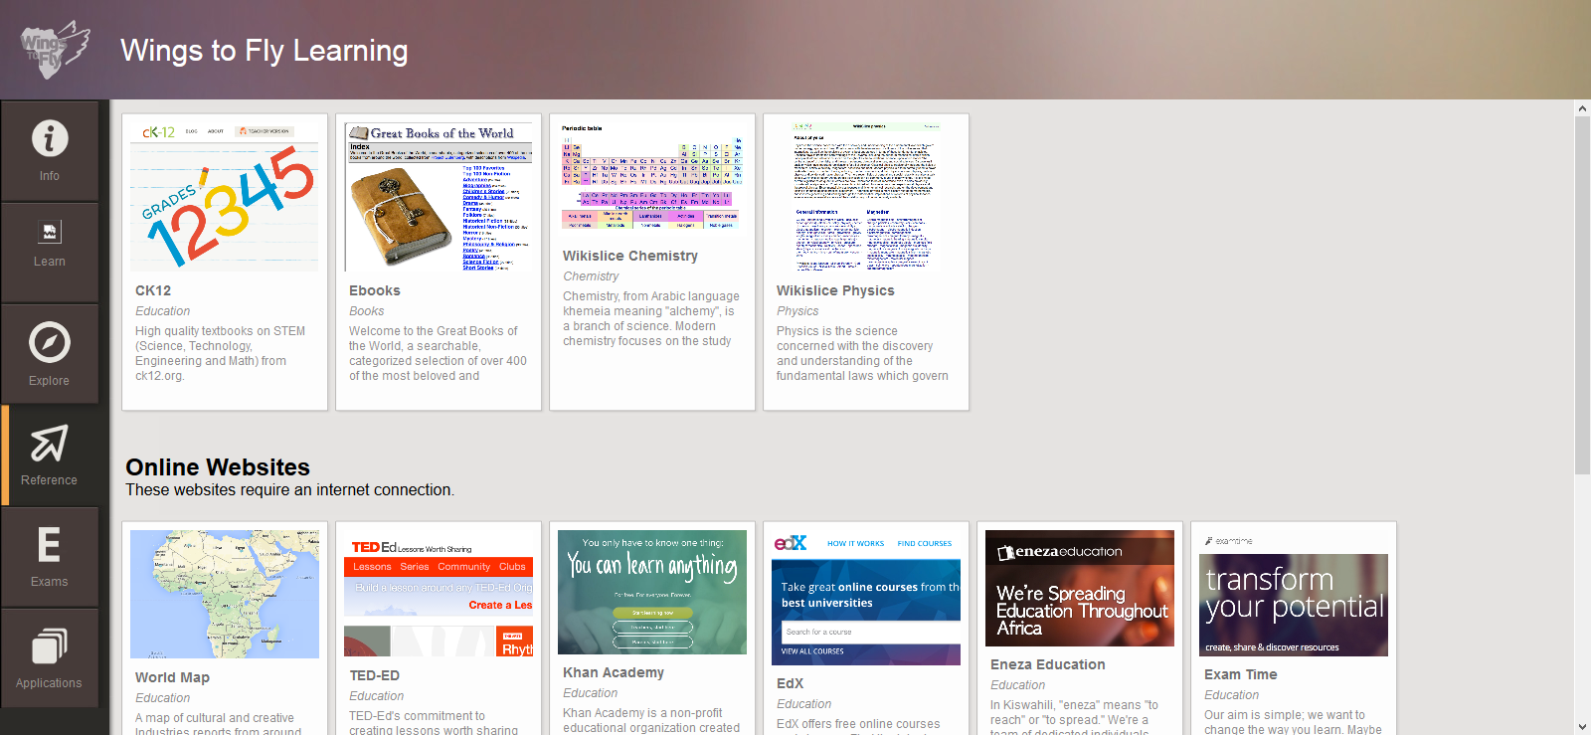Click the Chemistry category label
The width and height of the screenshot is (1591, 735).
tap(591, 276)
